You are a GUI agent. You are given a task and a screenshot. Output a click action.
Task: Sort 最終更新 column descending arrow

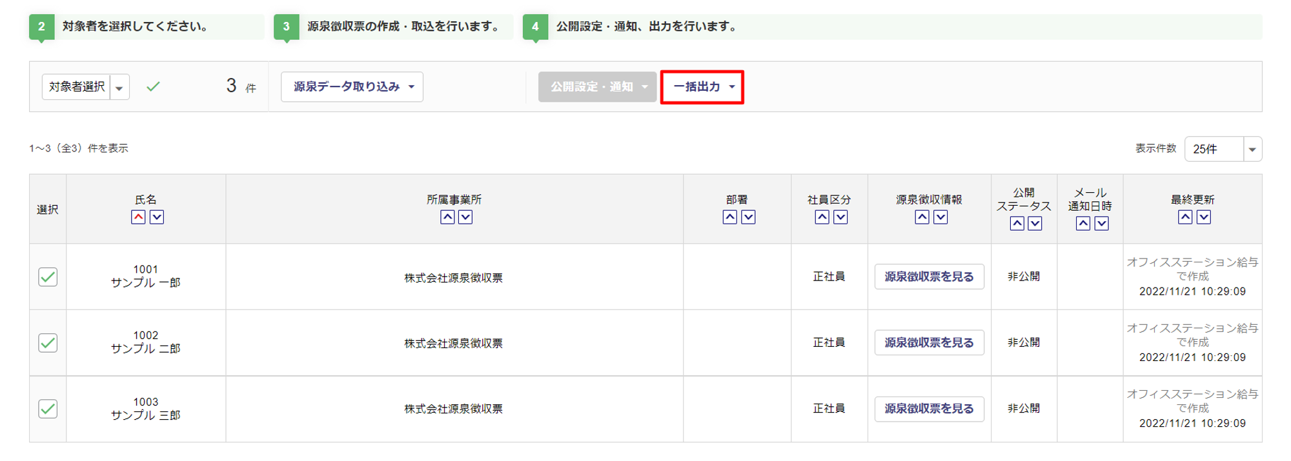1204,217
